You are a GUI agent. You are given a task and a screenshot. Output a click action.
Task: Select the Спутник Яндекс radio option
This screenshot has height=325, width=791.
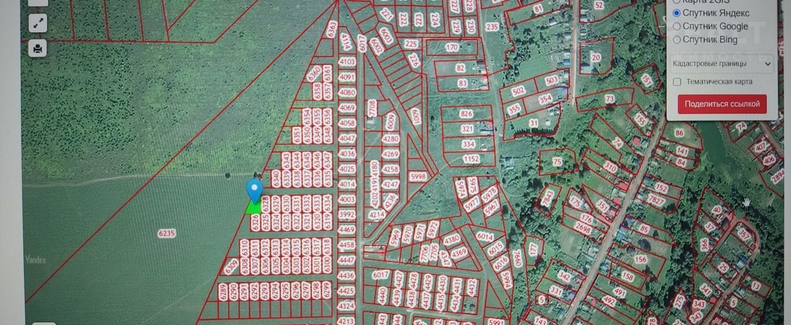tap(677, 13)
